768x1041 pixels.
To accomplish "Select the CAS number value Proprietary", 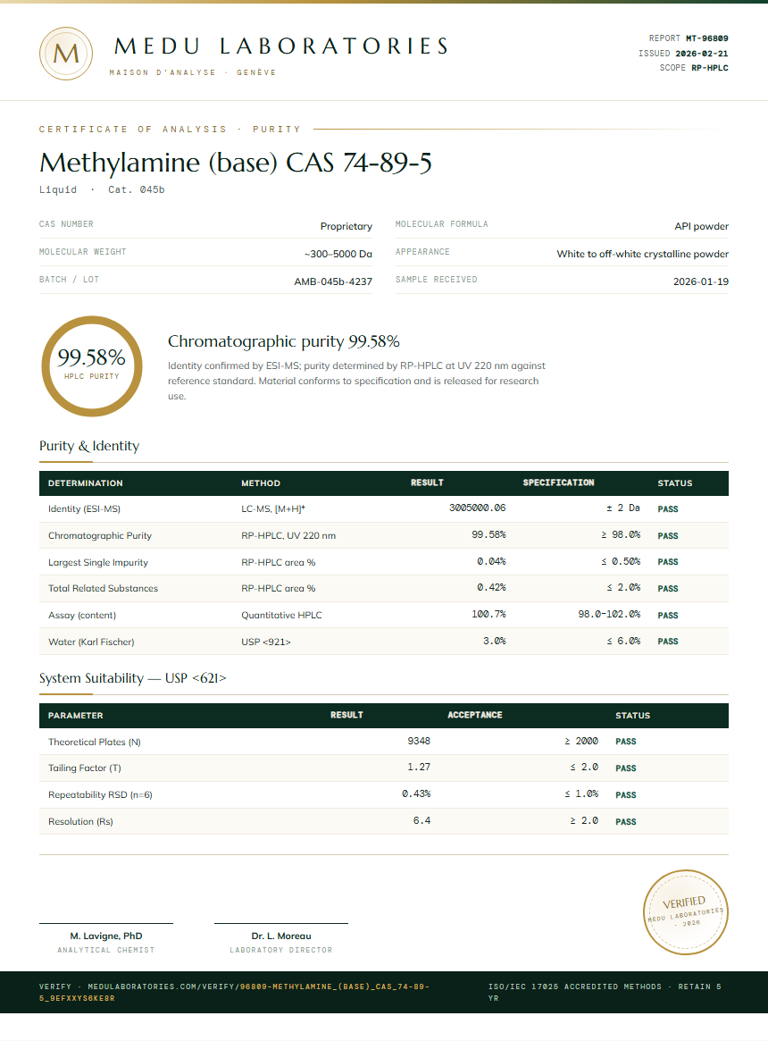I will coord(346,226).
